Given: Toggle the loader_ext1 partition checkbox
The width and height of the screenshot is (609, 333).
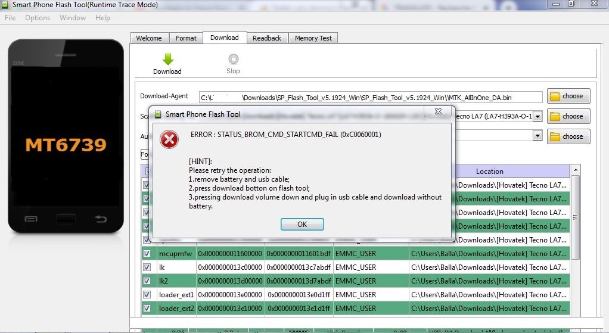Looking at the screenshot, I should [147, 294].
